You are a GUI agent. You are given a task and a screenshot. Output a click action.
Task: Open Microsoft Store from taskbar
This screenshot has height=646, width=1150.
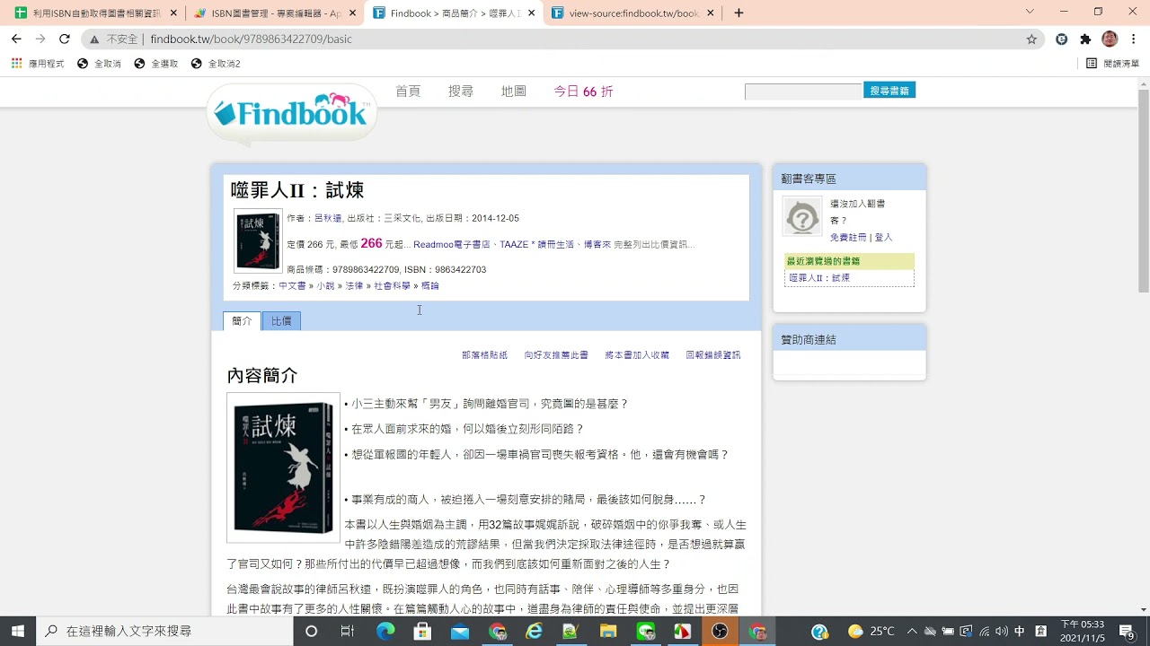coord(422,631)
